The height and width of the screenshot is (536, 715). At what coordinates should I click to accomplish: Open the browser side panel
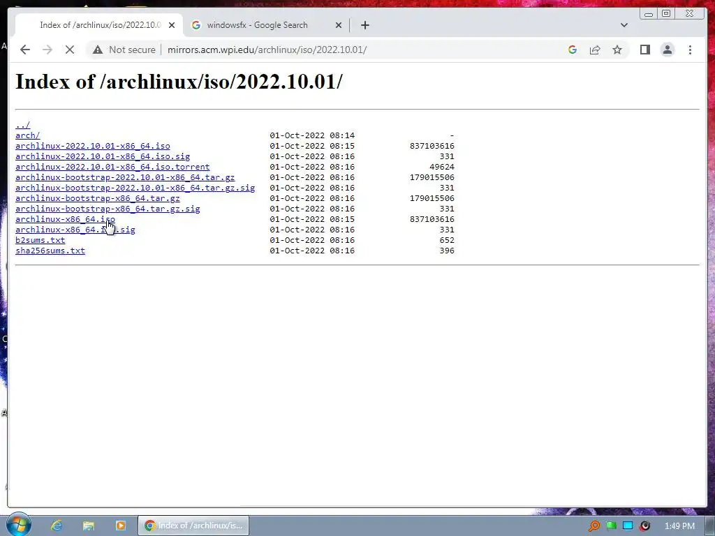pyautogui.click(x=644, y=50)
